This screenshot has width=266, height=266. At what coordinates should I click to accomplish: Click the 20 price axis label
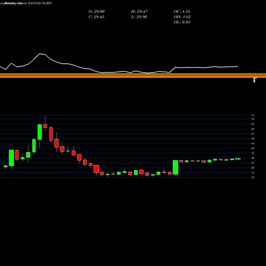(253, 168)
